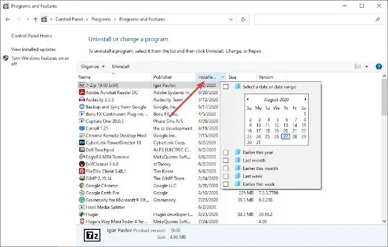Open View installed updates link

33,49
